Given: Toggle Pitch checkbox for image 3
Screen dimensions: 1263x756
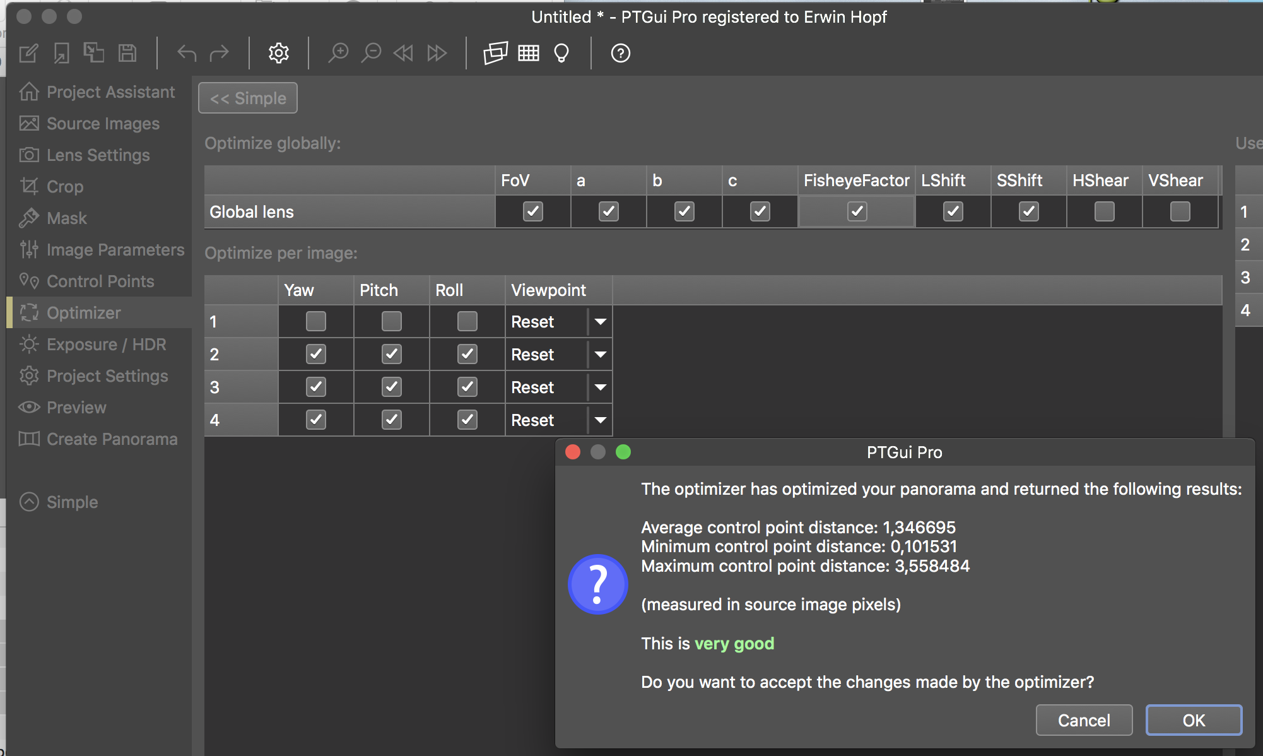Looking at the screenshot, I should [x=392, y=387].
